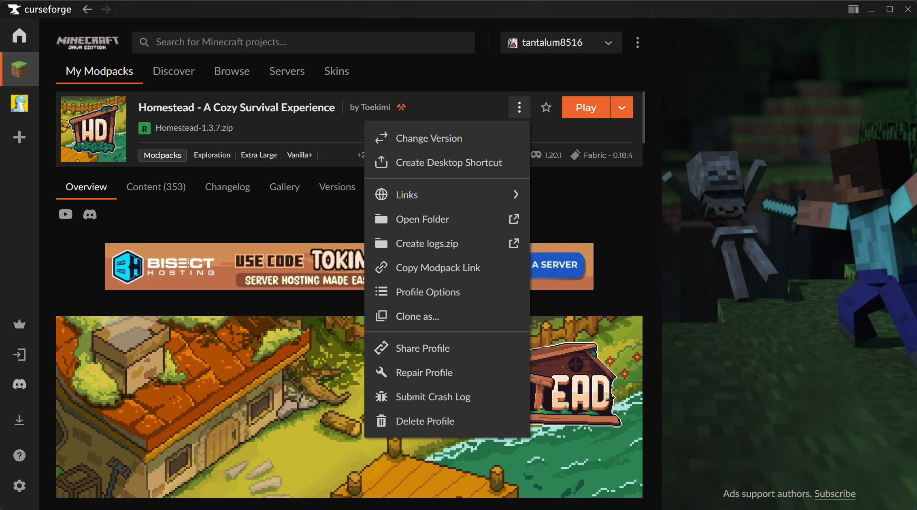917x510 pixels.
Task: Open the crown premium icon in sidebar
Action: coord(19,324)
